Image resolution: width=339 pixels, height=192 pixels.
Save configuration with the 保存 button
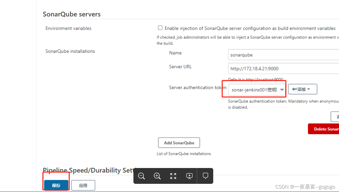(56, 185)
